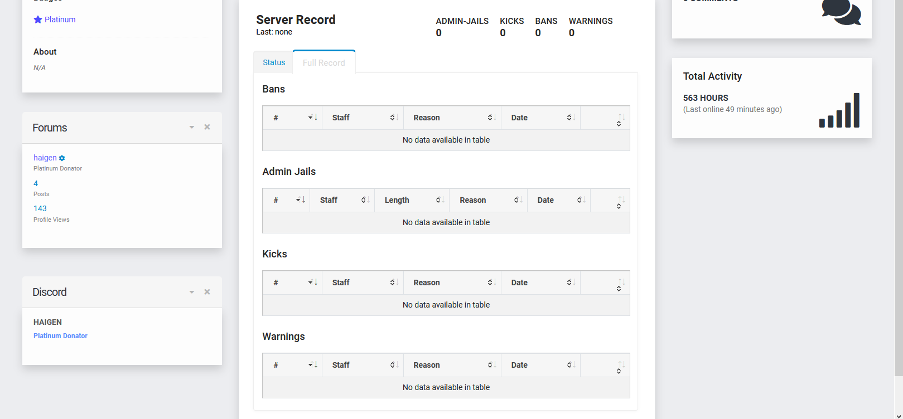
Task: Click 'No data available' row in Bans table
Action: coord(446,140)
